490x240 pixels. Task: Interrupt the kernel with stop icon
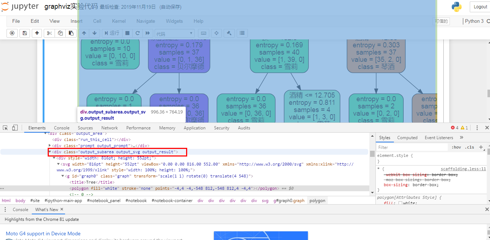coord(127,33)
